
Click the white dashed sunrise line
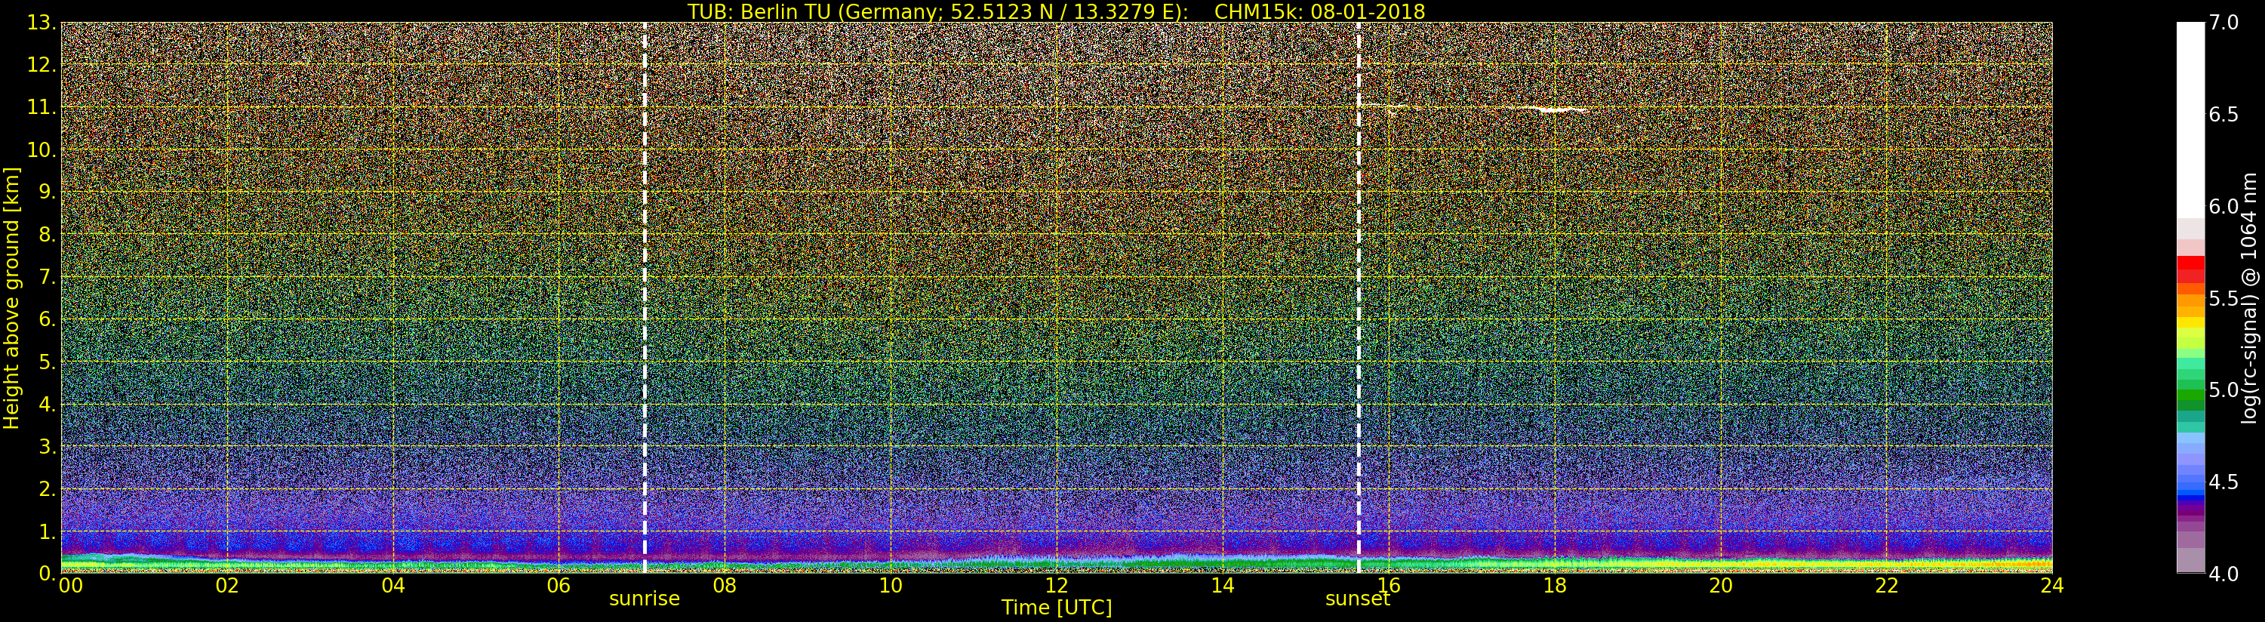[x=645, y=297]
